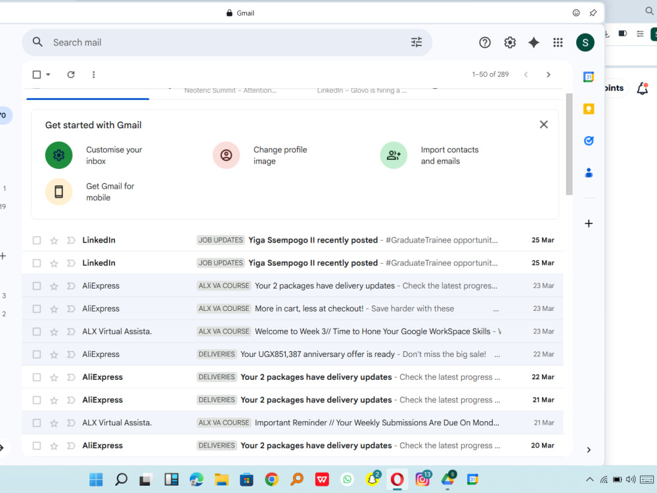Open Gmail search options filter icon
The image size is (657, 493).
click(416, 42)
